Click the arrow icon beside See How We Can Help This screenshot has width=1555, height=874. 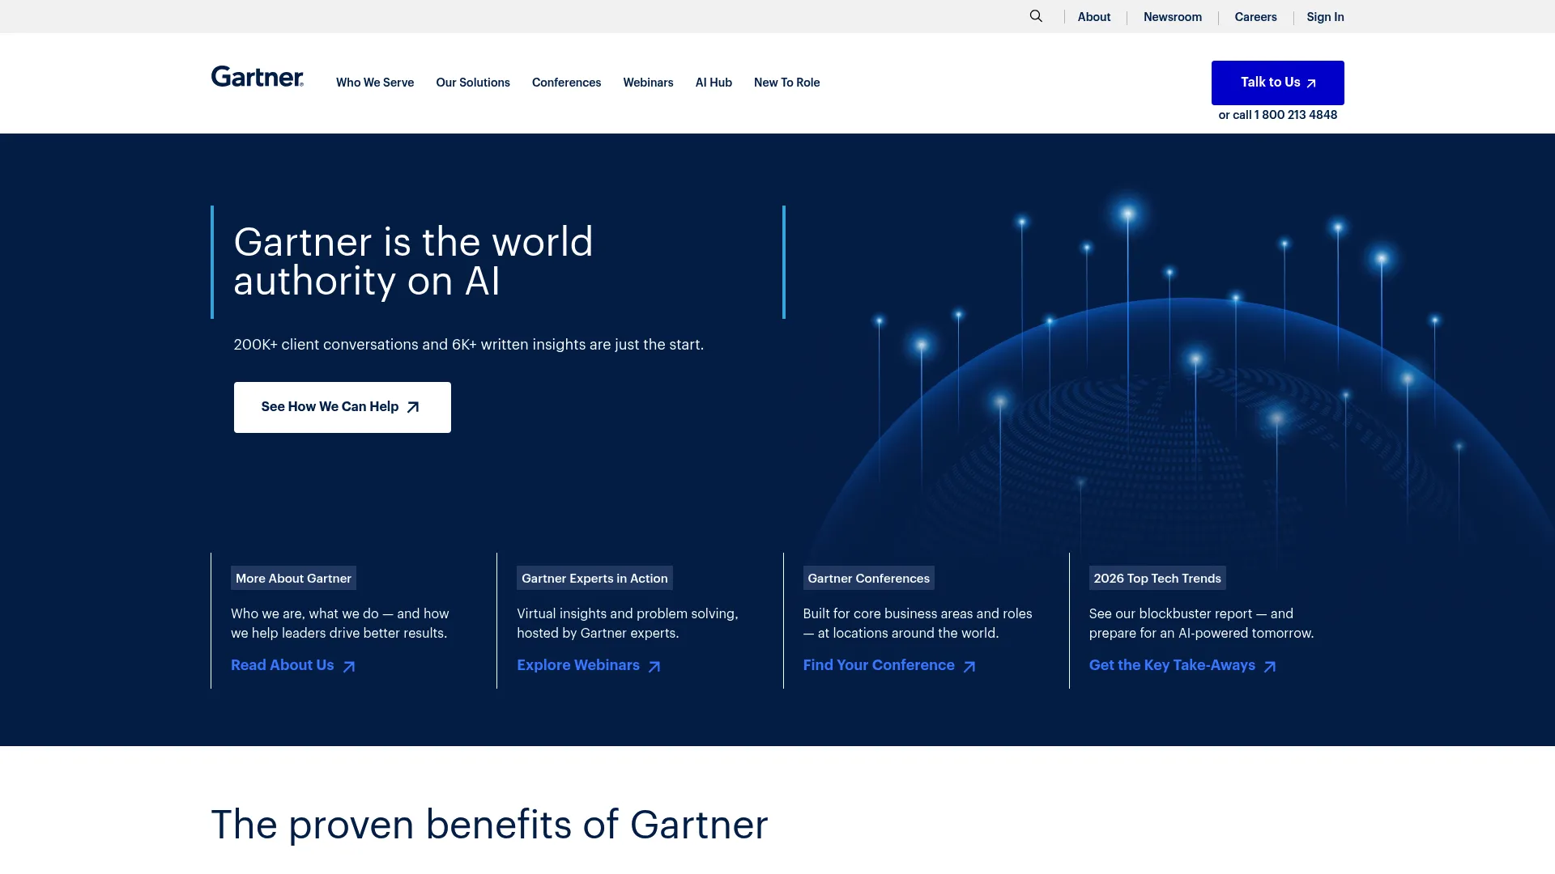pos(412,407)
